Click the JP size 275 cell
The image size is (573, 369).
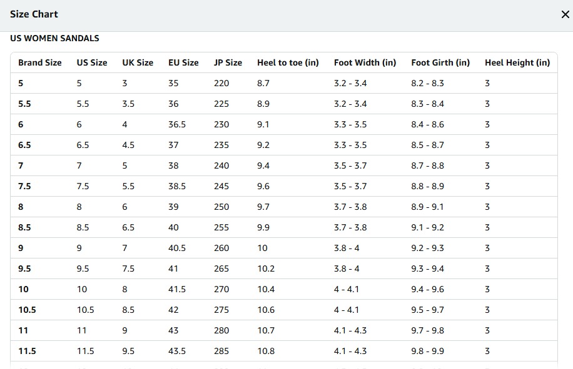point(221,310)
